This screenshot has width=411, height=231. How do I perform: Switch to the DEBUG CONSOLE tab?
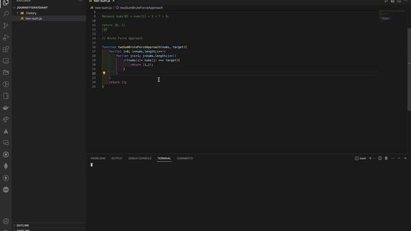click(140, 158)
